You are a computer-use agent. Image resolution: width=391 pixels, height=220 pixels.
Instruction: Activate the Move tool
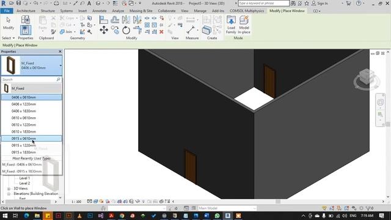[x=104, y=30]
